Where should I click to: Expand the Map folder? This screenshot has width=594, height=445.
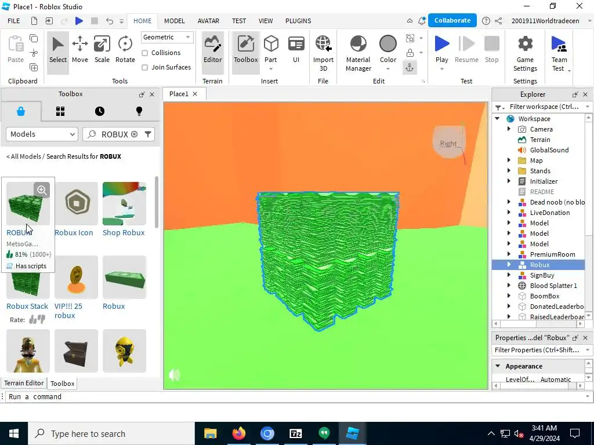coord(509,161)
